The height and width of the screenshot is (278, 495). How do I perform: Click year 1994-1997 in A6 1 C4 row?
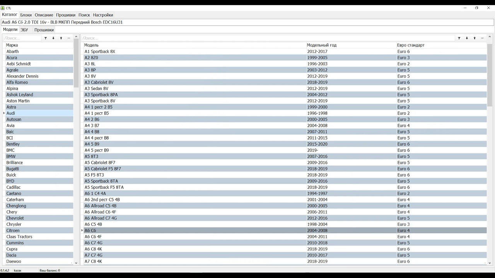click(x=317, y=193)
